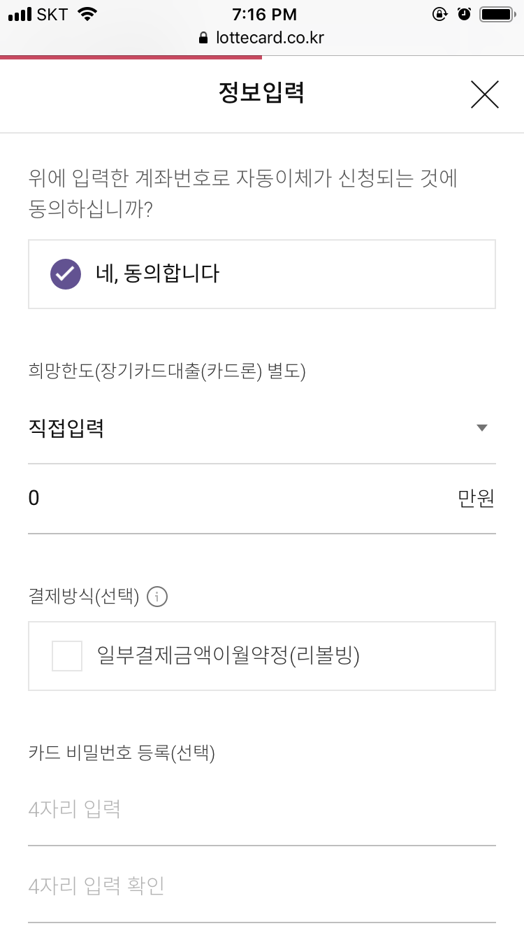Uncheck the purple 네, 동의합니다 checkmark
The image size is (524, 933).
(66, 273)
